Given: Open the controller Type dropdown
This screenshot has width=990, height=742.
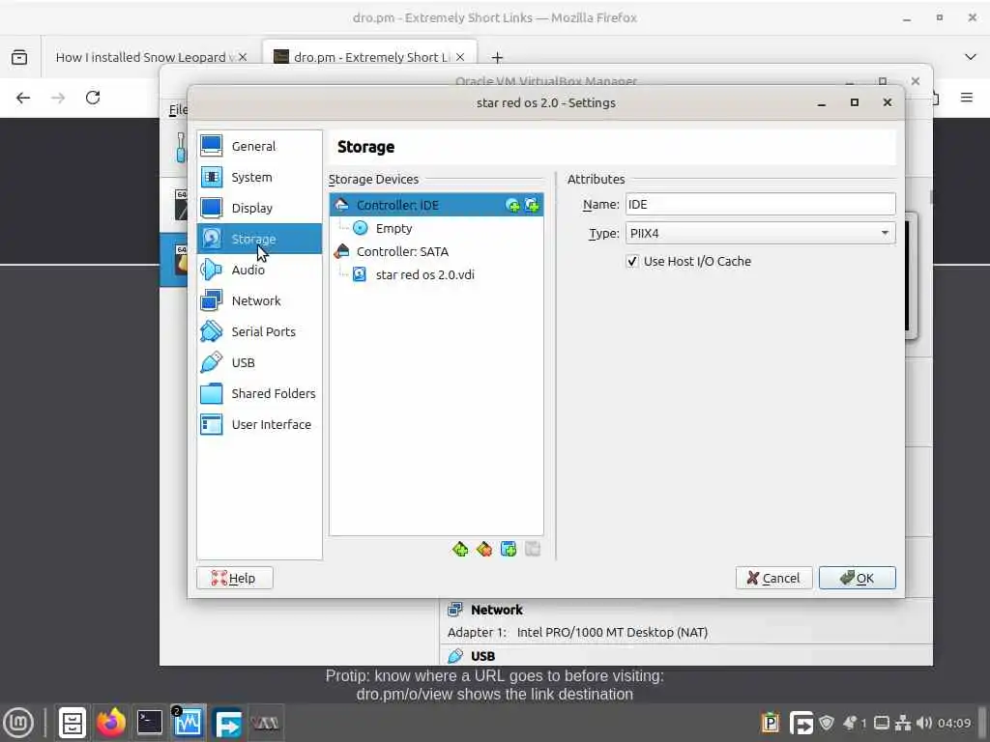Looking at the screenshot, I should (760, 233).
